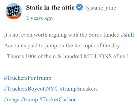
Task: Click the line starting 'It's not even worth'
Action: tap(69, 35)
